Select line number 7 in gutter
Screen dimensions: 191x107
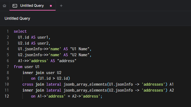pyautogui.click(x=8, y=67)
